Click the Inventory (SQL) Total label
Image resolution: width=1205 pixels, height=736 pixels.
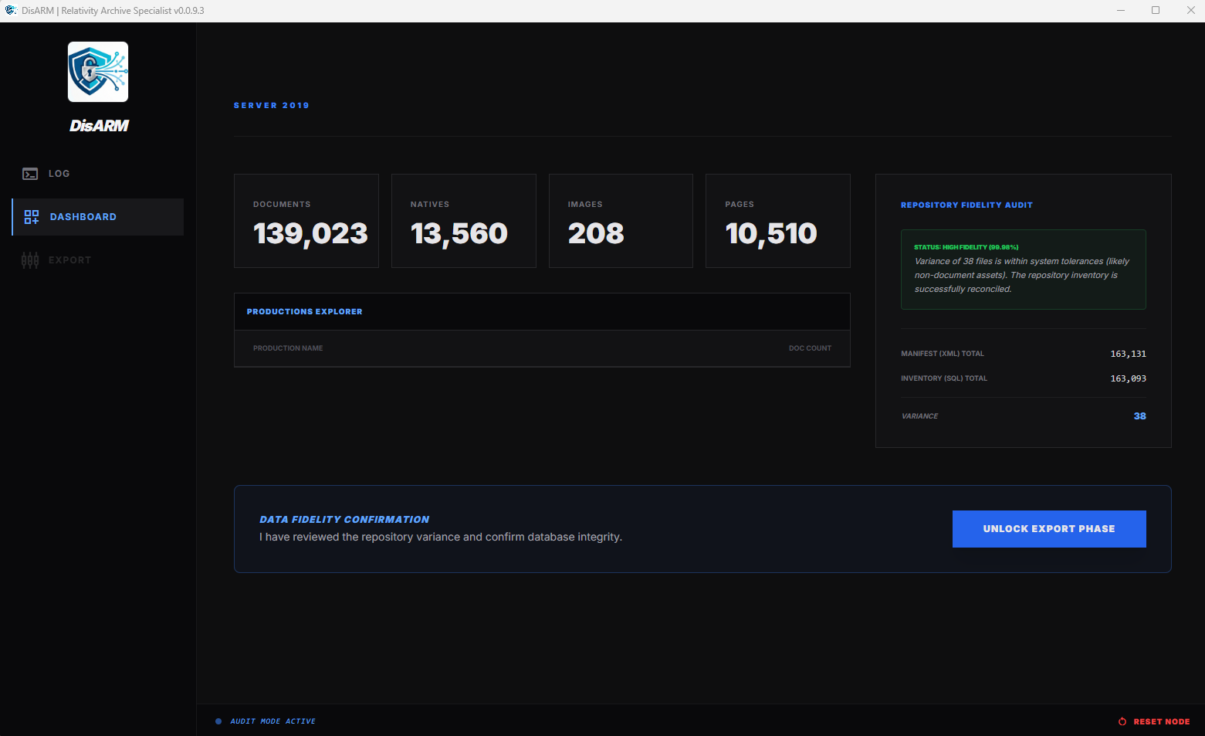(x=944, y=378)
